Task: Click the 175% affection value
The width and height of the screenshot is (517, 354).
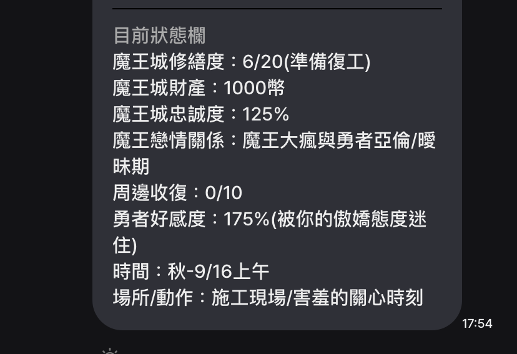Action: tap(247, 219)
